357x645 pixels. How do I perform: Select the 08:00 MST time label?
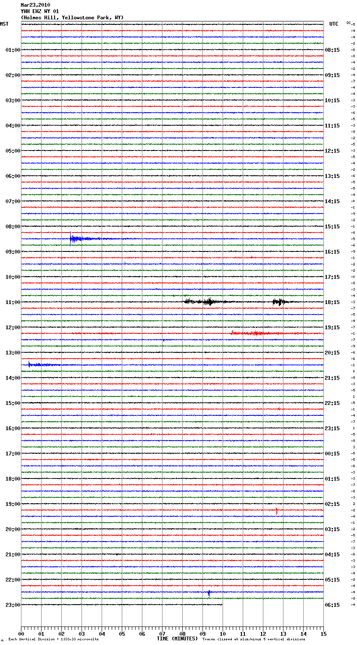pyautogui.click(x=13, y=227)
